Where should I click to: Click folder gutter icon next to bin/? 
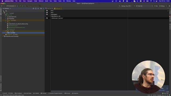pos(47,11)
